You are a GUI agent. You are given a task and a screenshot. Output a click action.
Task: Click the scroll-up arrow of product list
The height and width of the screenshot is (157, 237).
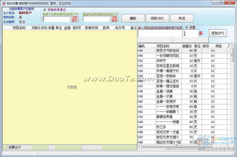click(x=232, y=46)
